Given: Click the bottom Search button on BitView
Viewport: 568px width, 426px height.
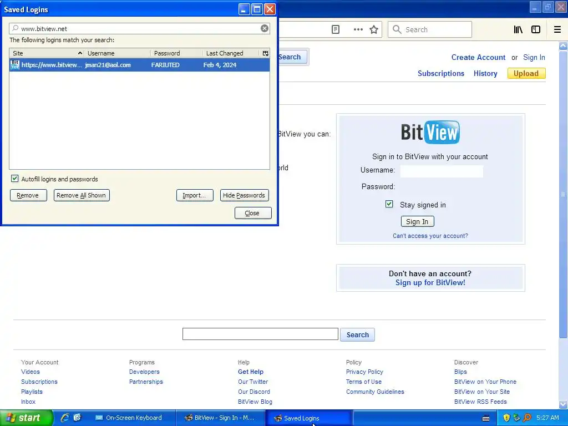Looking at the screenshot, I should [x=357, y=334].
